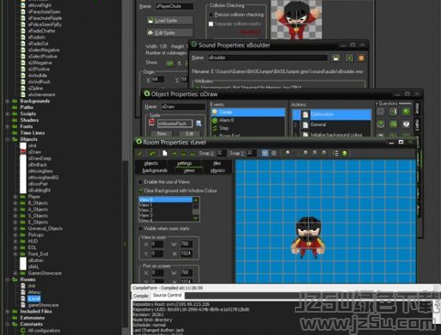Switch to the objects tab in Room Properties
The width and height of the screenshot is (441, 335).
pos(151,163)
